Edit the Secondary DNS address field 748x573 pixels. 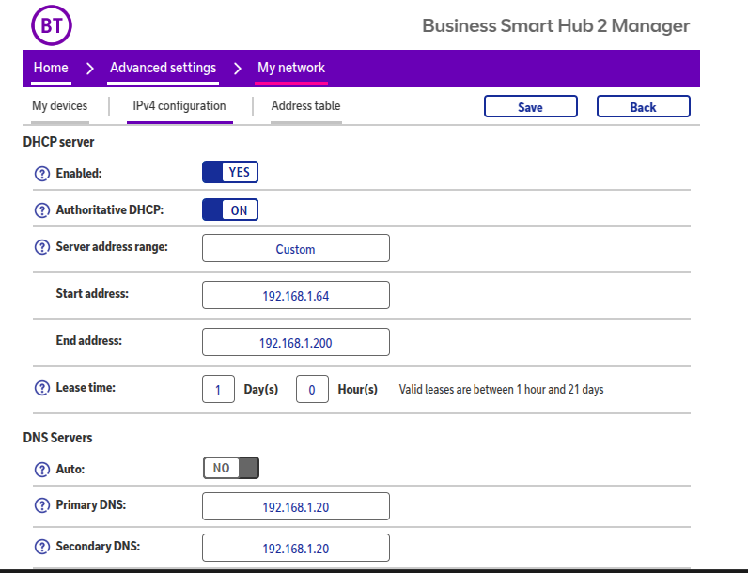296,548
